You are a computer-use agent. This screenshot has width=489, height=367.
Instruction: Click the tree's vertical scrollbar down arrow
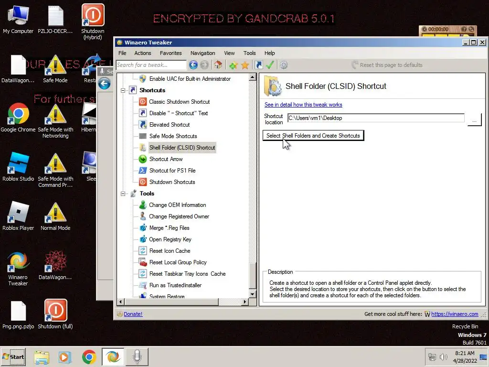tap(252, 294)
